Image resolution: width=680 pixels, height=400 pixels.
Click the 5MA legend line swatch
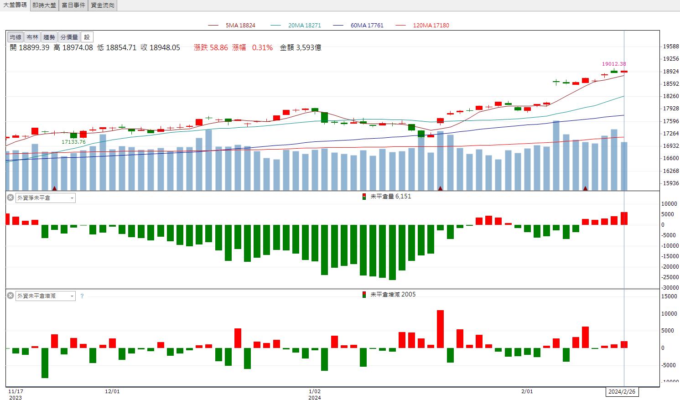pyautogui.click(x=213, y=26)
